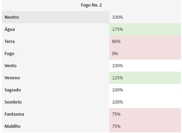Click the 0% Fogo damage cell

coord(145,54)
